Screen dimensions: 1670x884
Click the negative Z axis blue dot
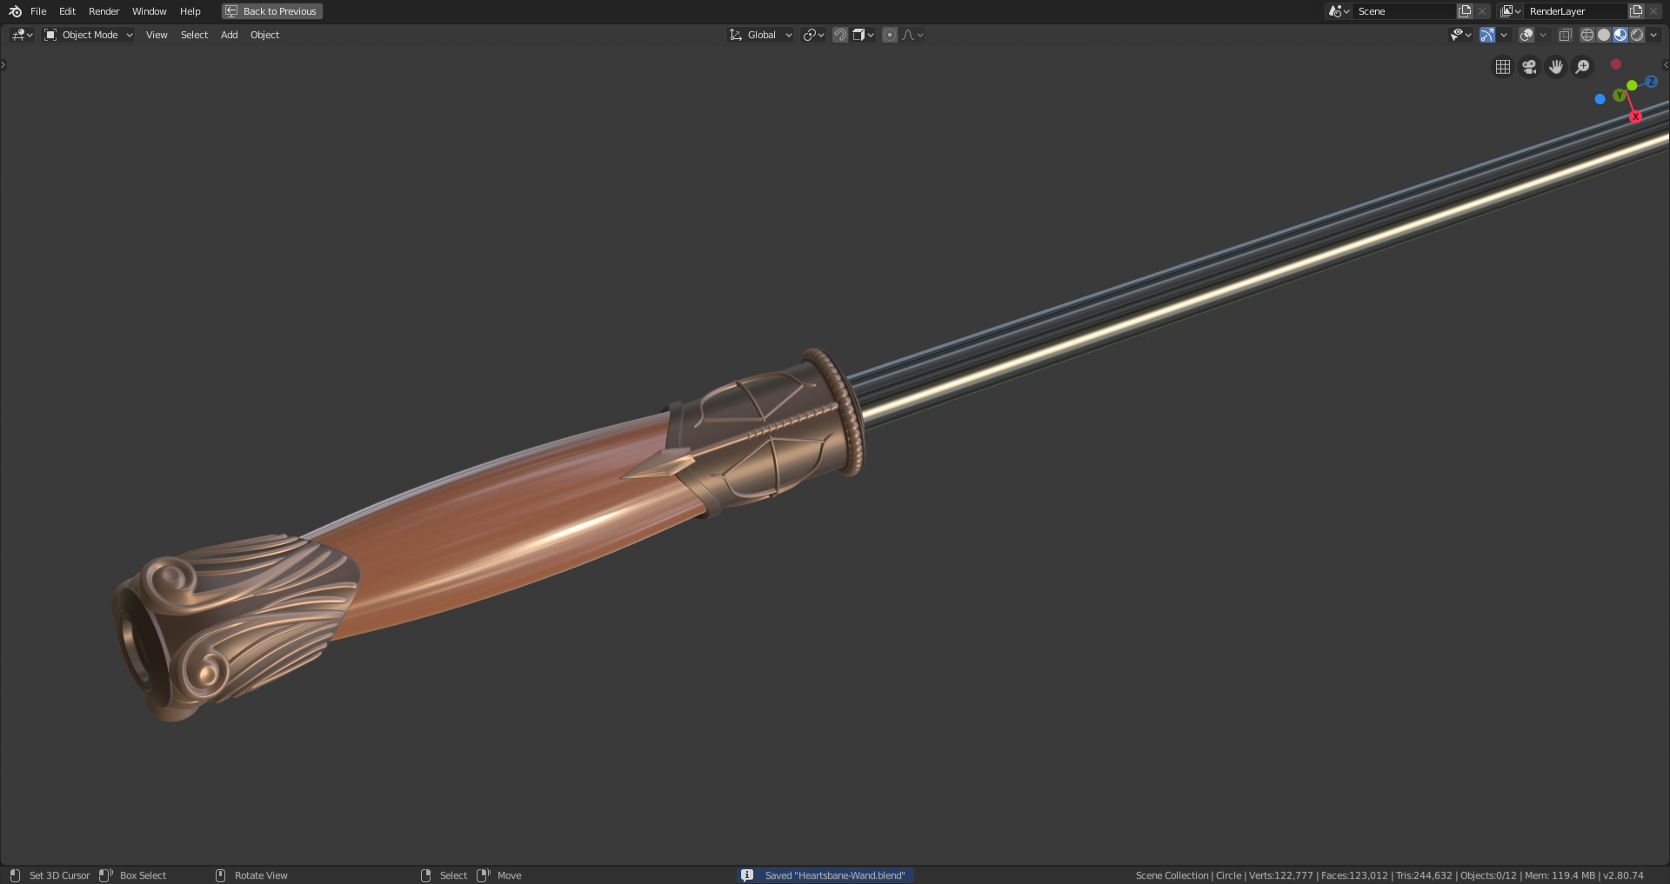[x=1600, y=99]
